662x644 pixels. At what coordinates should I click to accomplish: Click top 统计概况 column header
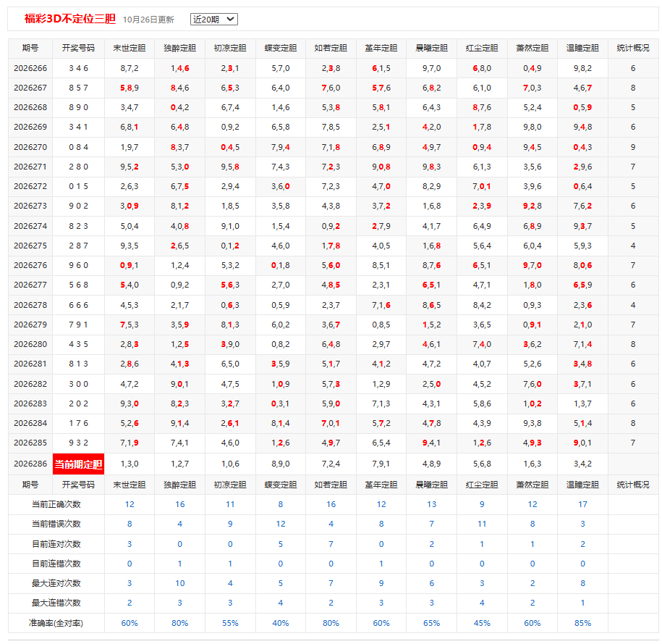point(633,49)
